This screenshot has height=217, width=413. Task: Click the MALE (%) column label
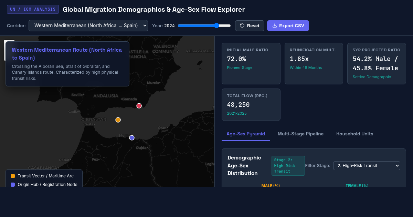pyautogui.click(x=271, y=186)
